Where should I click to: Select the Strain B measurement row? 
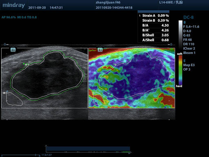click(x=153, y=20)
